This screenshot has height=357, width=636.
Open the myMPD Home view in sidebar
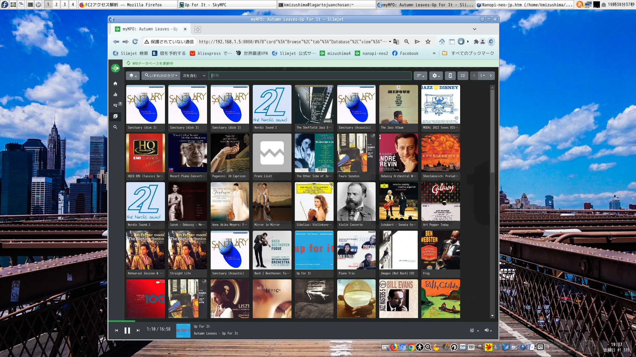115,84
